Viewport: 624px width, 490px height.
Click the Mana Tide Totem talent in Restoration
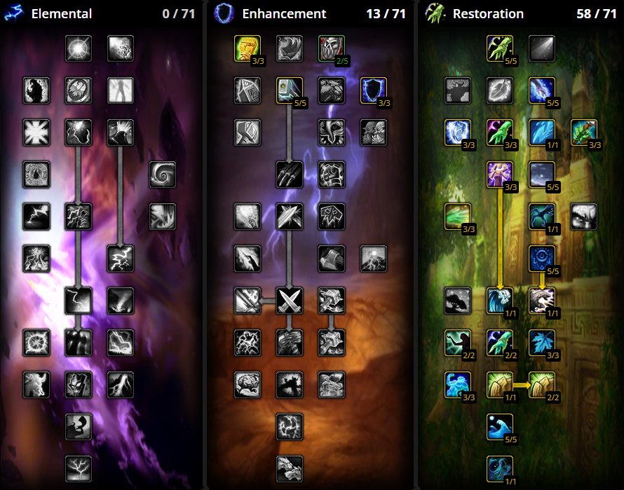[500, 301]
